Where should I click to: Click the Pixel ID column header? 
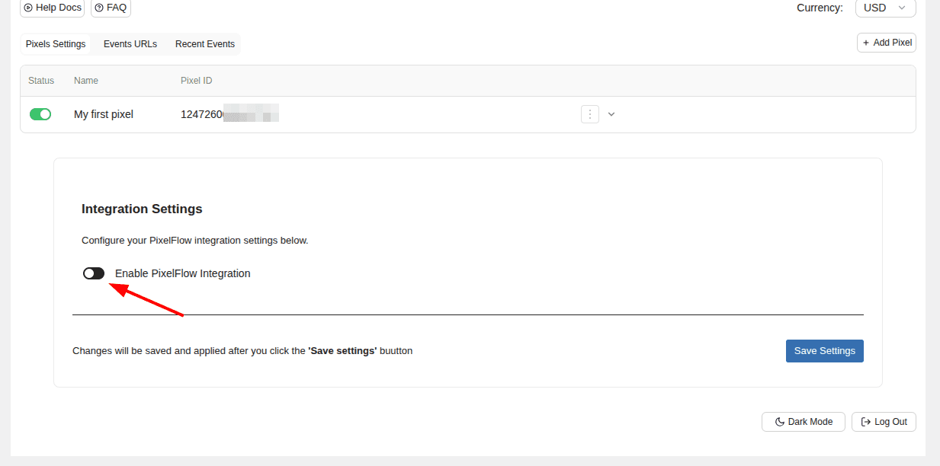(x=196, y=81)
